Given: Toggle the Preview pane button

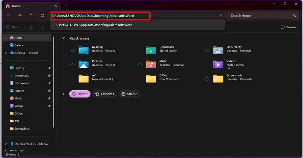Looking at the screenshot, I should point(288,27).
